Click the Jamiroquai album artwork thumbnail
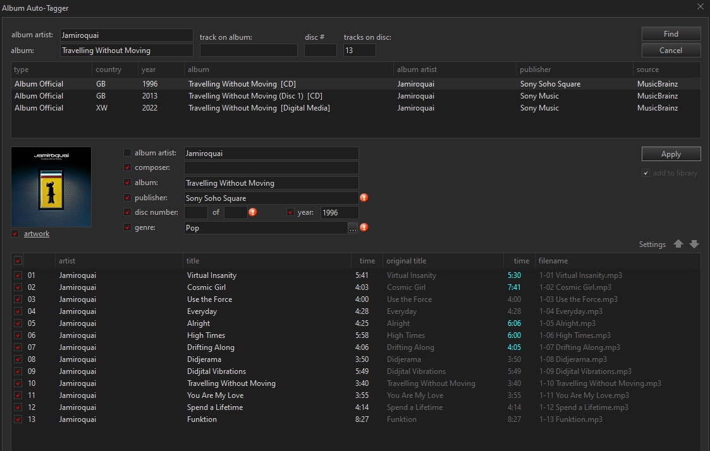The height and width of the screenshot is (451, 710). [x=51, y=187]
